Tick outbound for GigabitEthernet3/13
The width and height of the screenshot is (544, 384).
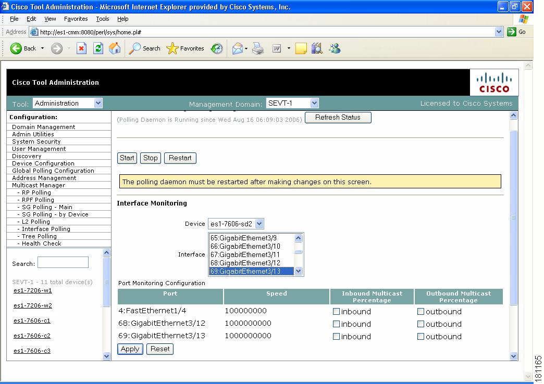[x=421, y=337]
